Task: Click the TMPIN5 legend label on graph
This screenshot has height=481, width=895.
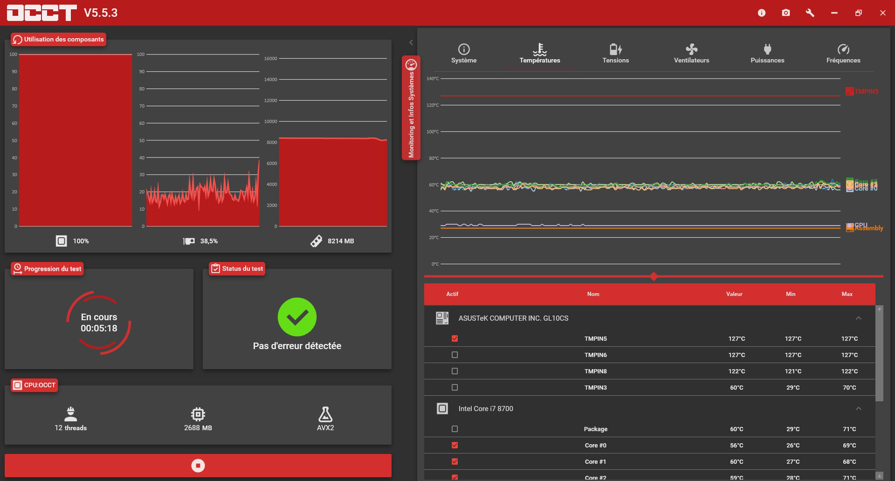Action: tap(866, 91)
